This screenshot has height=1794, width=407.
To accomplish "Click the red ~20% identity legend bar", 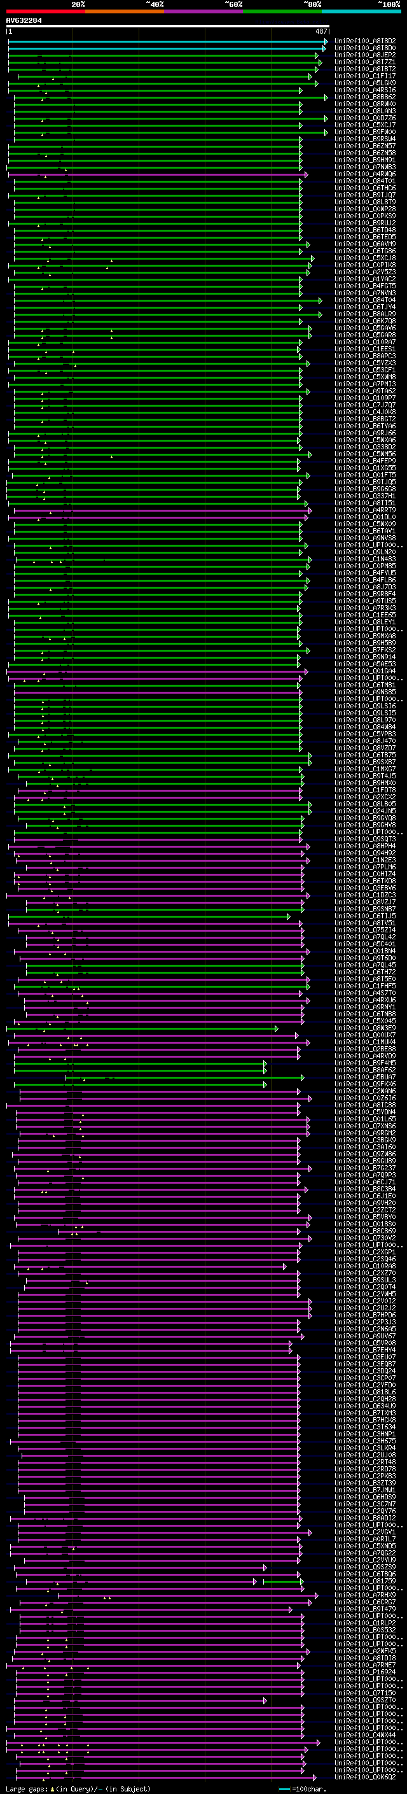I will [x=45, y=11].
